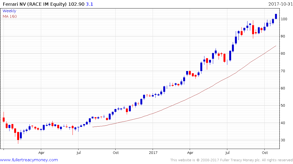293x164 pixels.
Task: Click the 2017-10-31 date label
Action: tap(280, 4)
